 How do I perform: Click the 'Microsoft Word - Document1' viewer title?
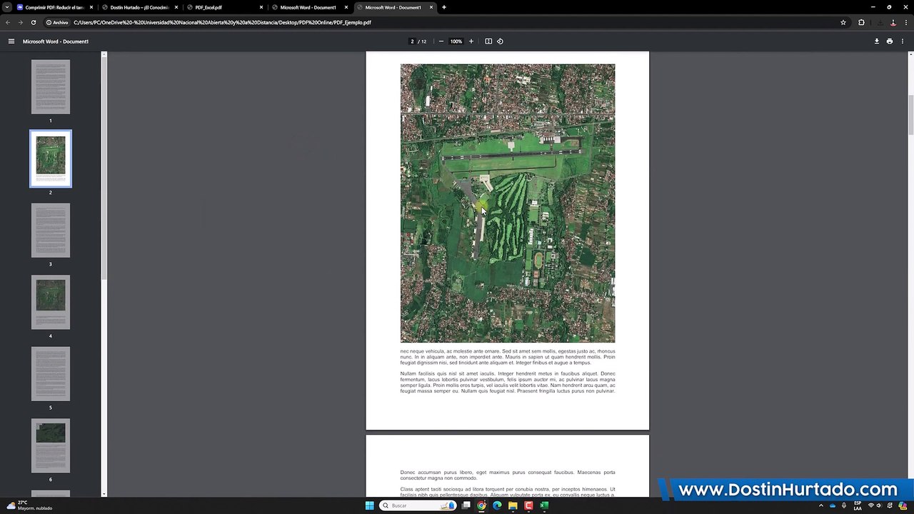(56, 41)
